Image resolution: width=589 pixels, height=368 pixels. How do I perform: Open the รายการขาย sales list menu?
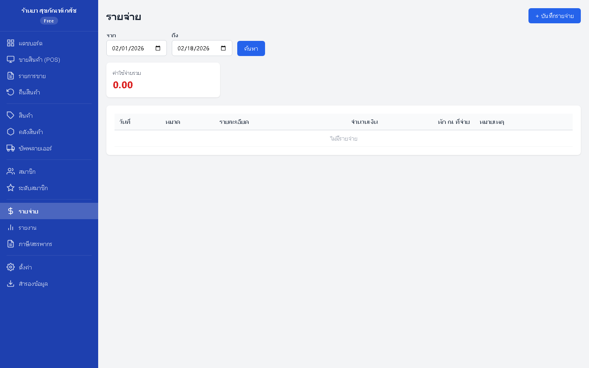[32, 76]
